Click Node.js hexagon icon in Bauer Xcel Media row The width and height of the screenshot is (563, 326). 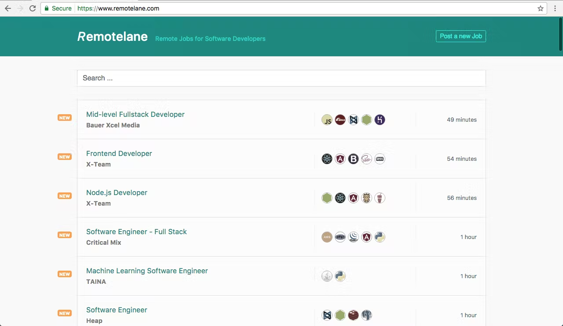[x=366, y=120]
